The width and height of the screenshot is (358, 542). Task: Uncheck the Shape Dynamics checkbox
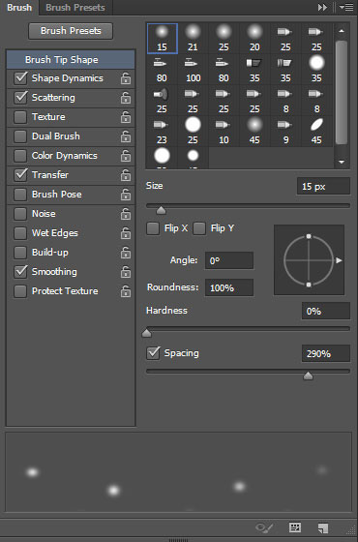20,78
